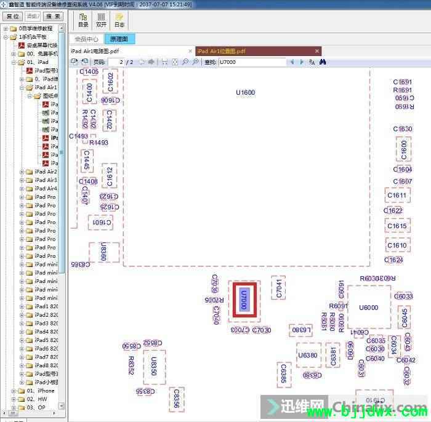Viewport: 431px width, 422px height.
Task: Switch to the 会员中心 tab
Action: pos(86,39)
